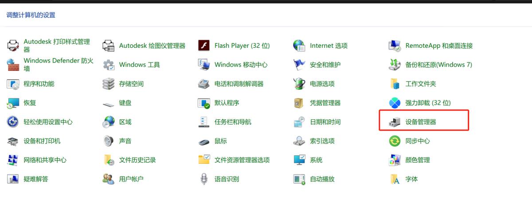532x220 pixels.
Task: Open the 备份和还原(Windows 7) link
Action: coord(438,65)
